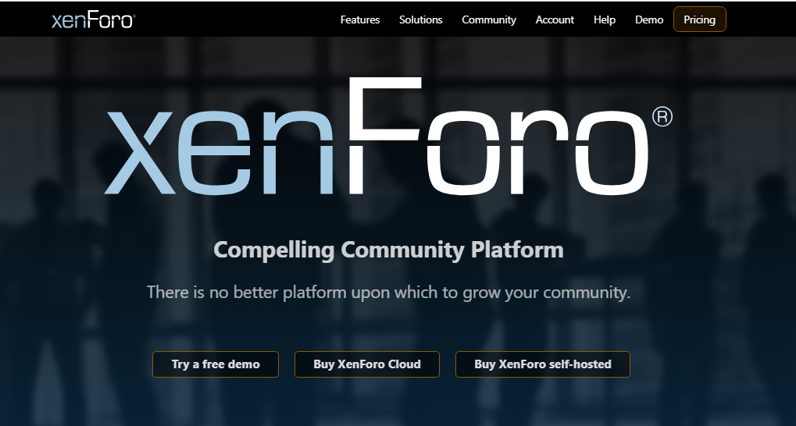Click the Pricing button
796x426 pixels.
[x=700, y=20]
